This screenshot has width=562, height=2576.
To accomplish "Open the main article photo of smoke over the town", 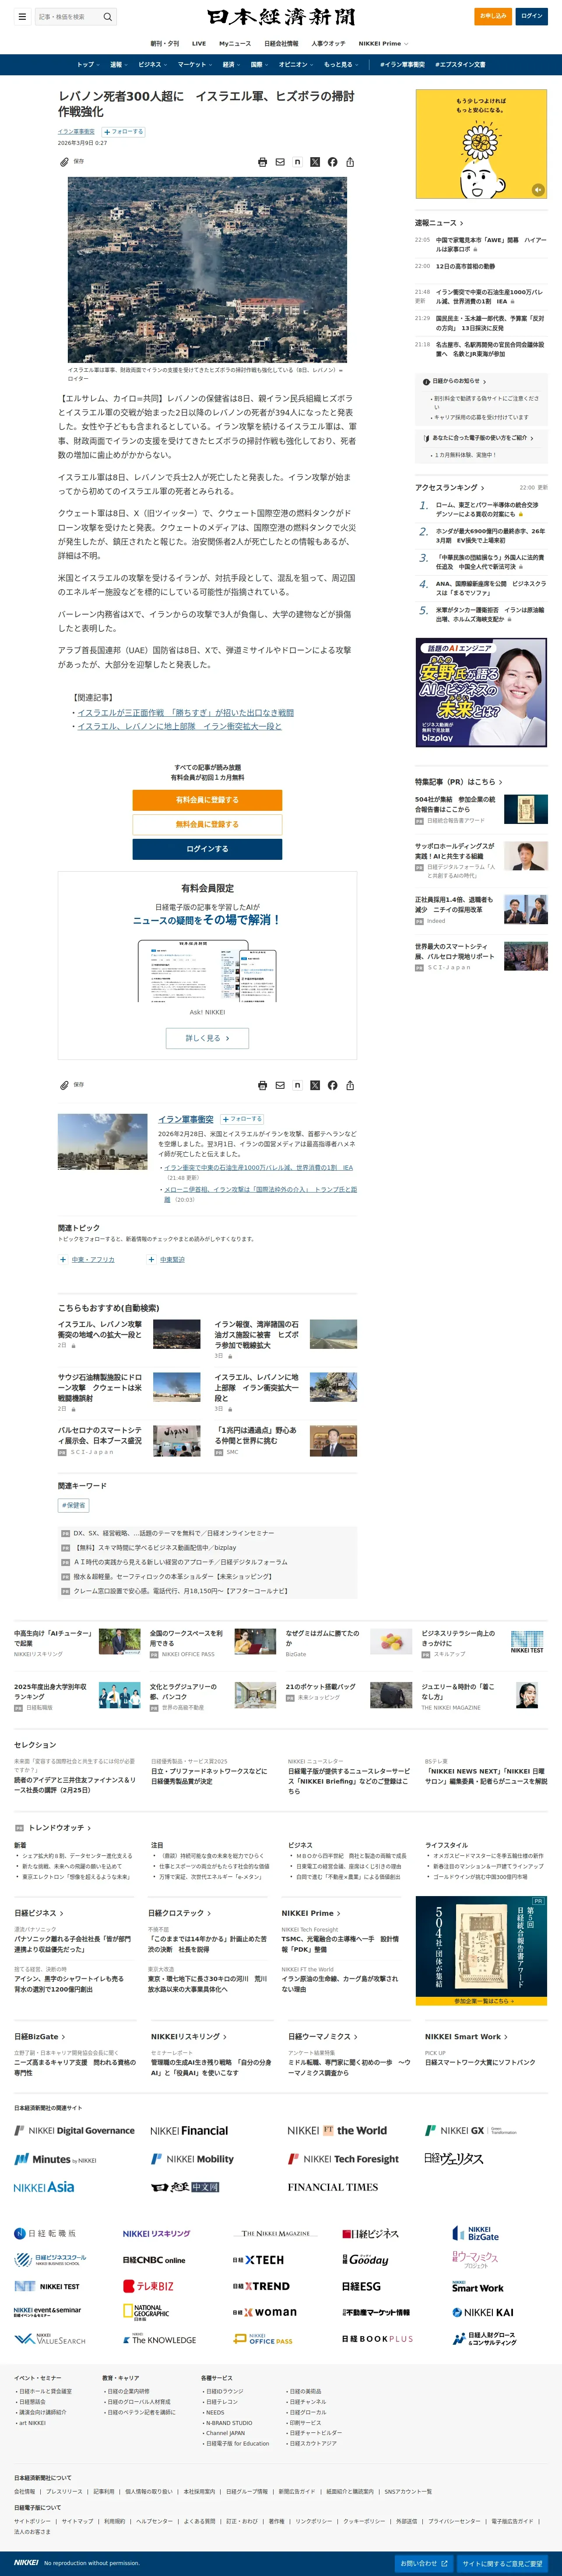I will [207, 270].
